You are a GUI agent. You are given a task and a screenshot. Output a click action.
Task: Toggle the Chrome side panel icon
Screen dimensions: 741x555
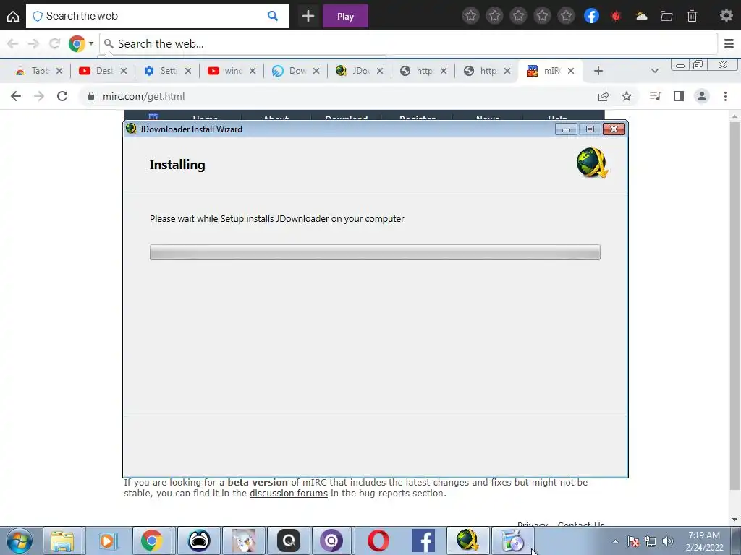point(679,96)
